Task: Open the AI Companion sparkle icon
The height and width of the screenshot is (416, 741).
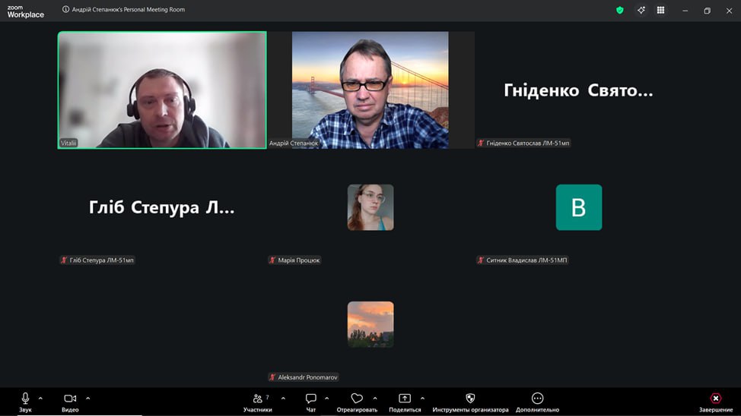Action: click(641, 10)
